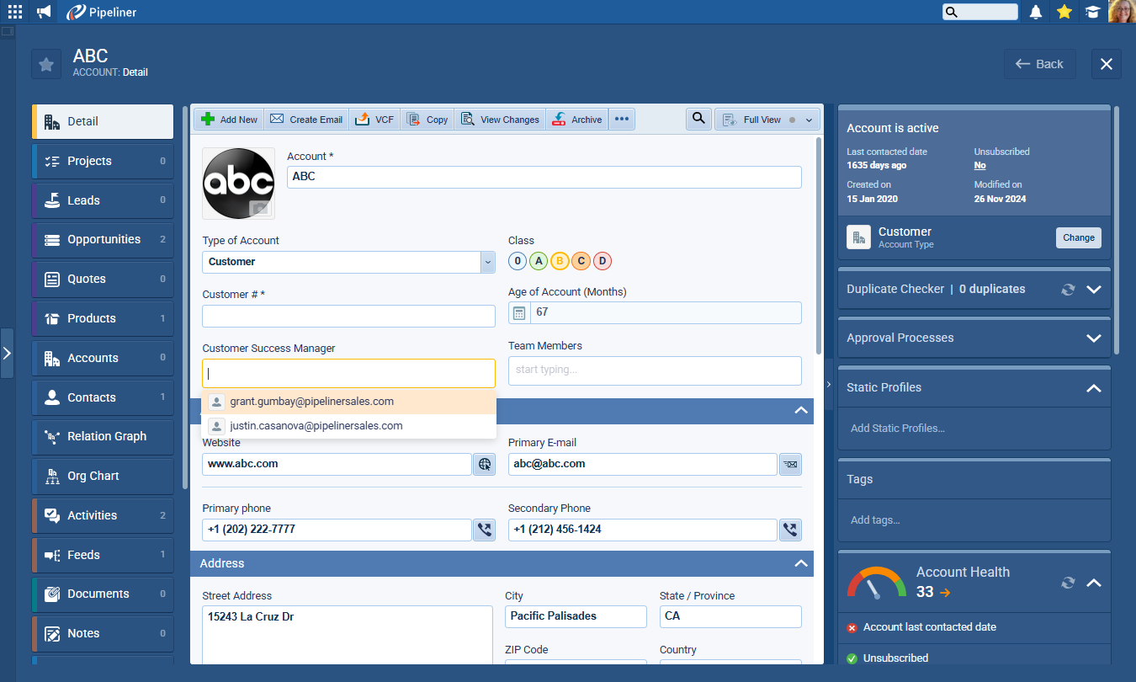Select class 0

click(518, 261)
